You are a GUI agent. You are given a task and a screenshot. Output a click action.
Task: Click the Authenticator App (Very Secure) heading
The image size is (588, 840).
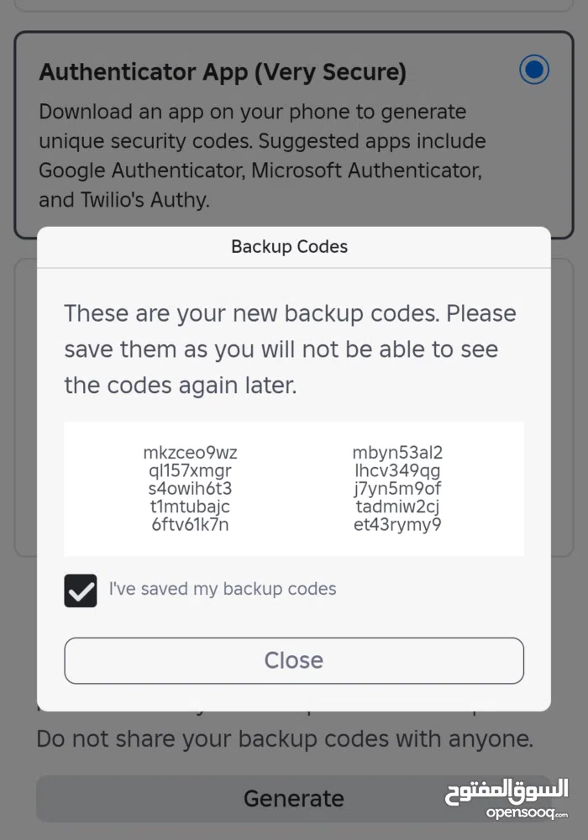[x=223, y=72]
